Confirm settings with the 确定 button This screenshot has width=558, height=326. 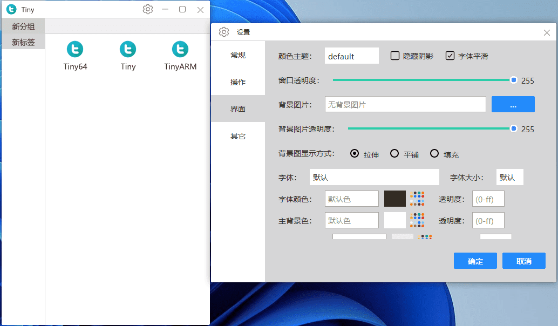[475, 261]
